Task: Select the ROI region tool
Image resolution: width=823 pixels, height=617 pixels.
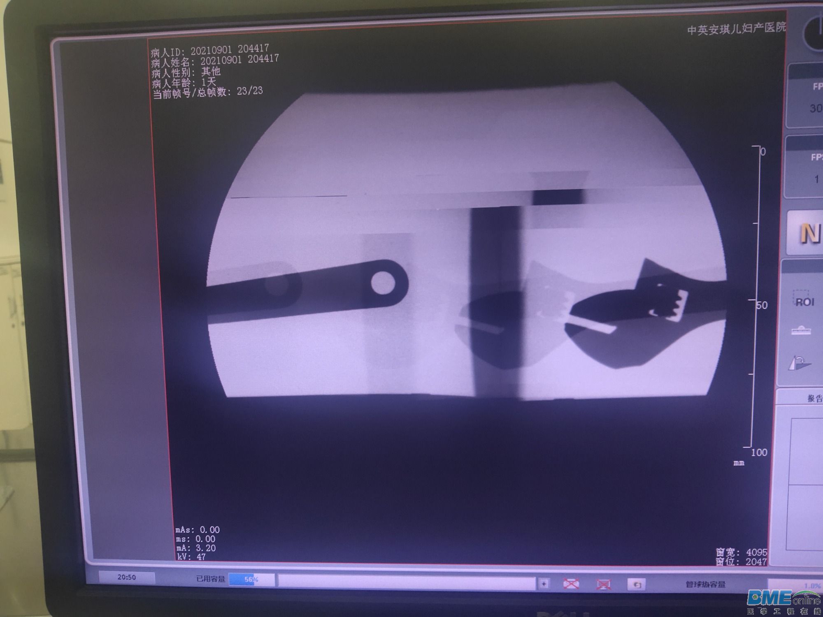Action: 804,299
